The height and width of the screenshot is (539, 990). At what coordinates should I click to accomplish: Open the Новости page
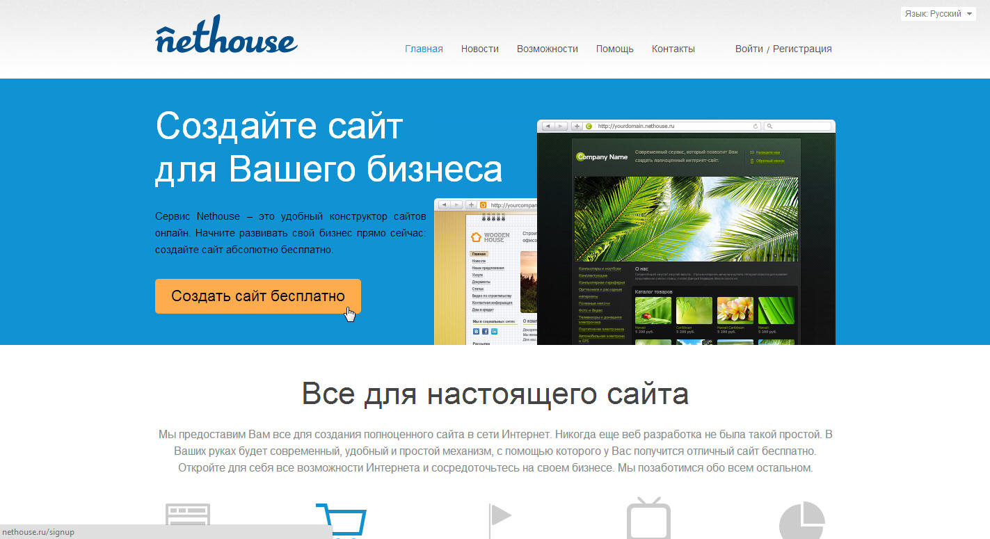[479, 49]
